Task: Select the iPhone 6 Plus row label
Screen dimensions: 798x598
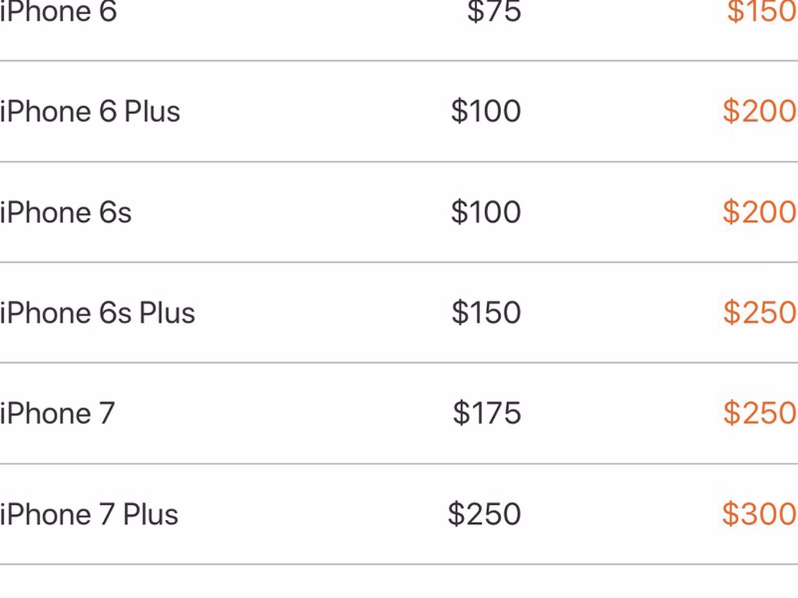Action: (90, 111)
